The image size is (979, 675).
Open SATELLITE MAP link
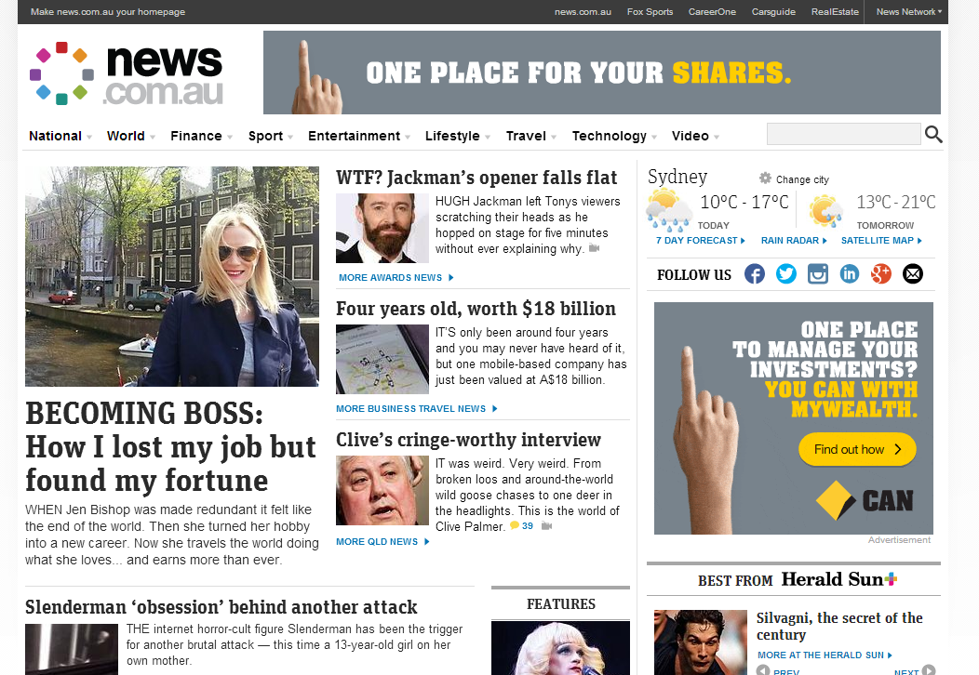[x=881, y=240]
